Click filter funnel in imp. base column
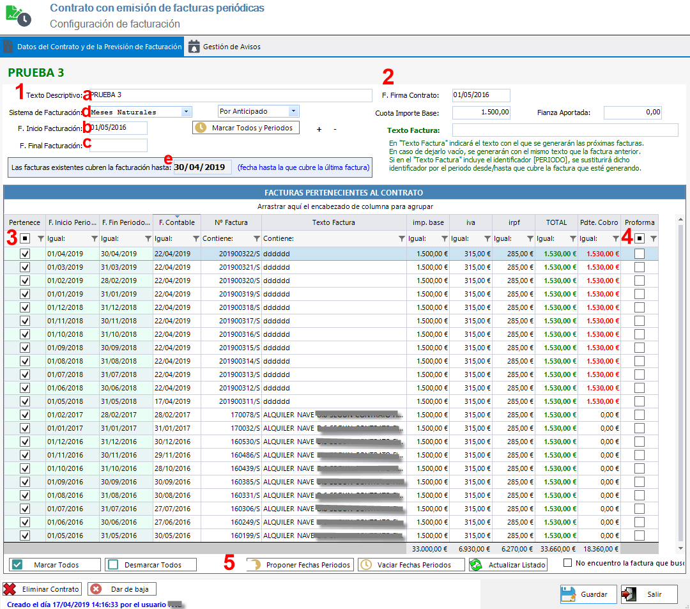The width and height of the screenshot is (690, 609). click(x=445, y=238)
